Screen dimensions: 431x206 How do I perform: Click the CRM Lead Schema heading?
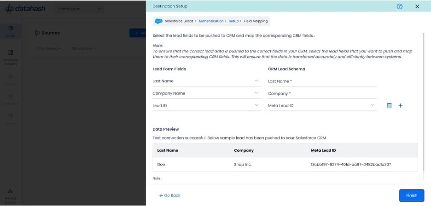[287, 69]
